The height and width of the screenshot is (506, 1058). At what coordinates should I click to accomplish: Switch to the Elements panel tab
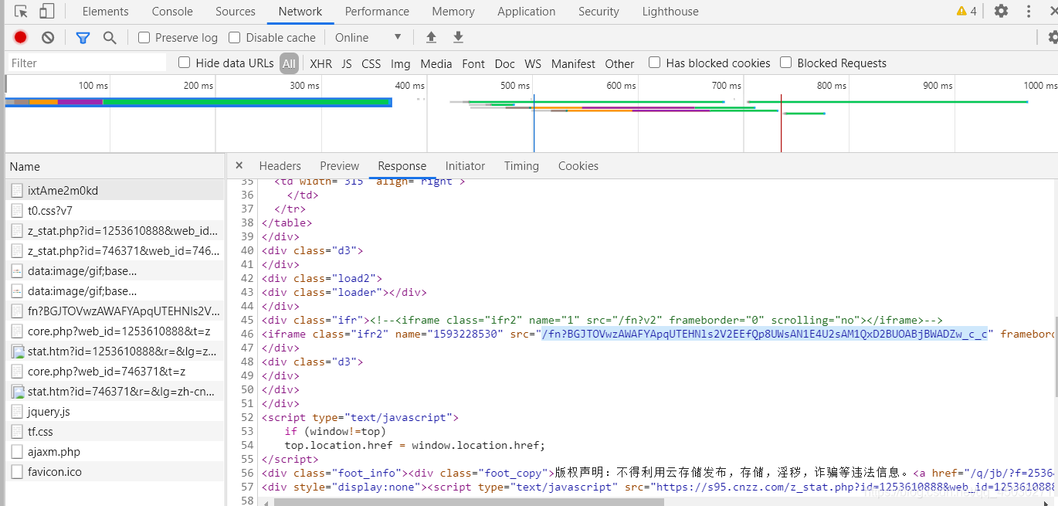pos(106,12)
